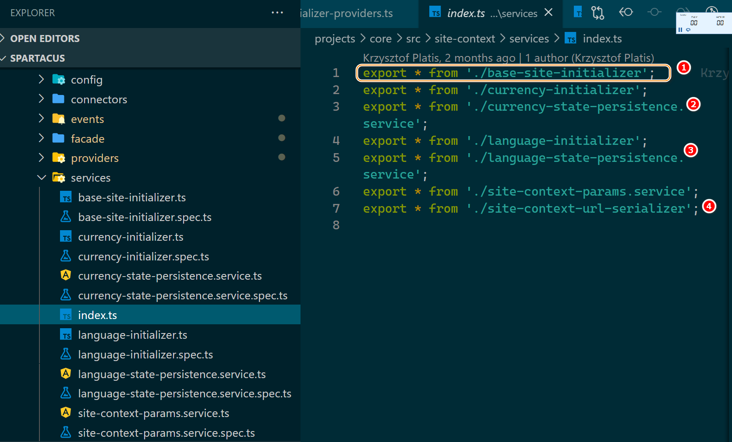Click the site-context breadcrumb segment
Screen dimensions: 732x442
465,39
